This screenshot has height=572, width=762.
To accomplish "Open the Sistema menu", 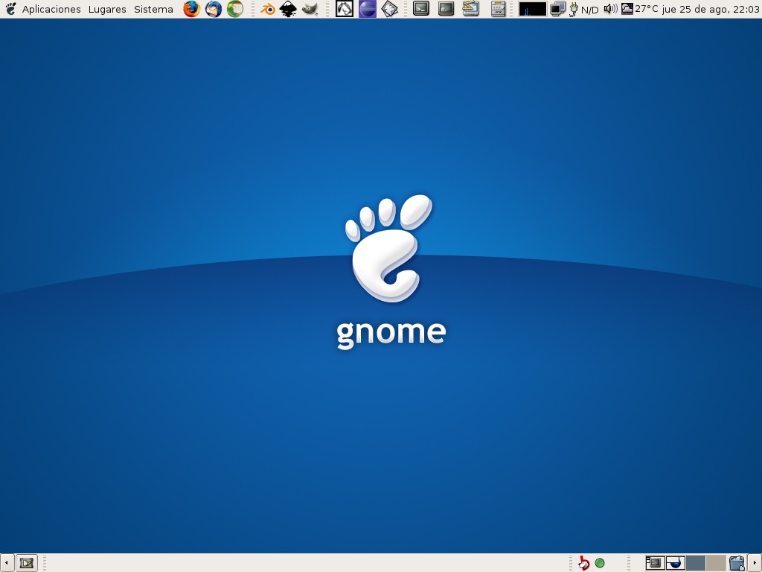I will tap(153, 9).
